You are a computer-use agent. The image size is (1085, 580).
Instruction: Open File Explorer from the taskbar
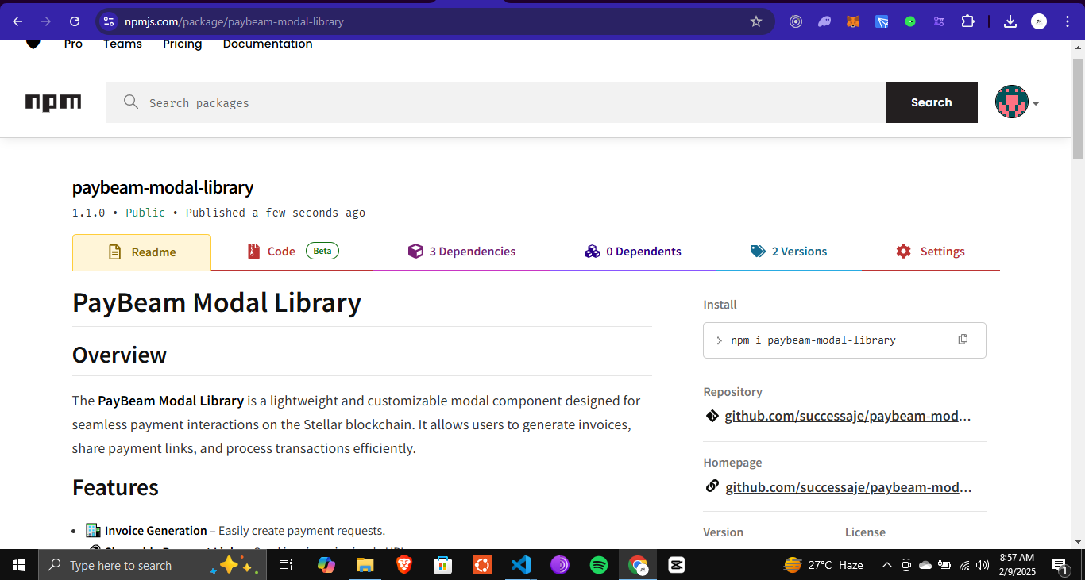point(365,565)
